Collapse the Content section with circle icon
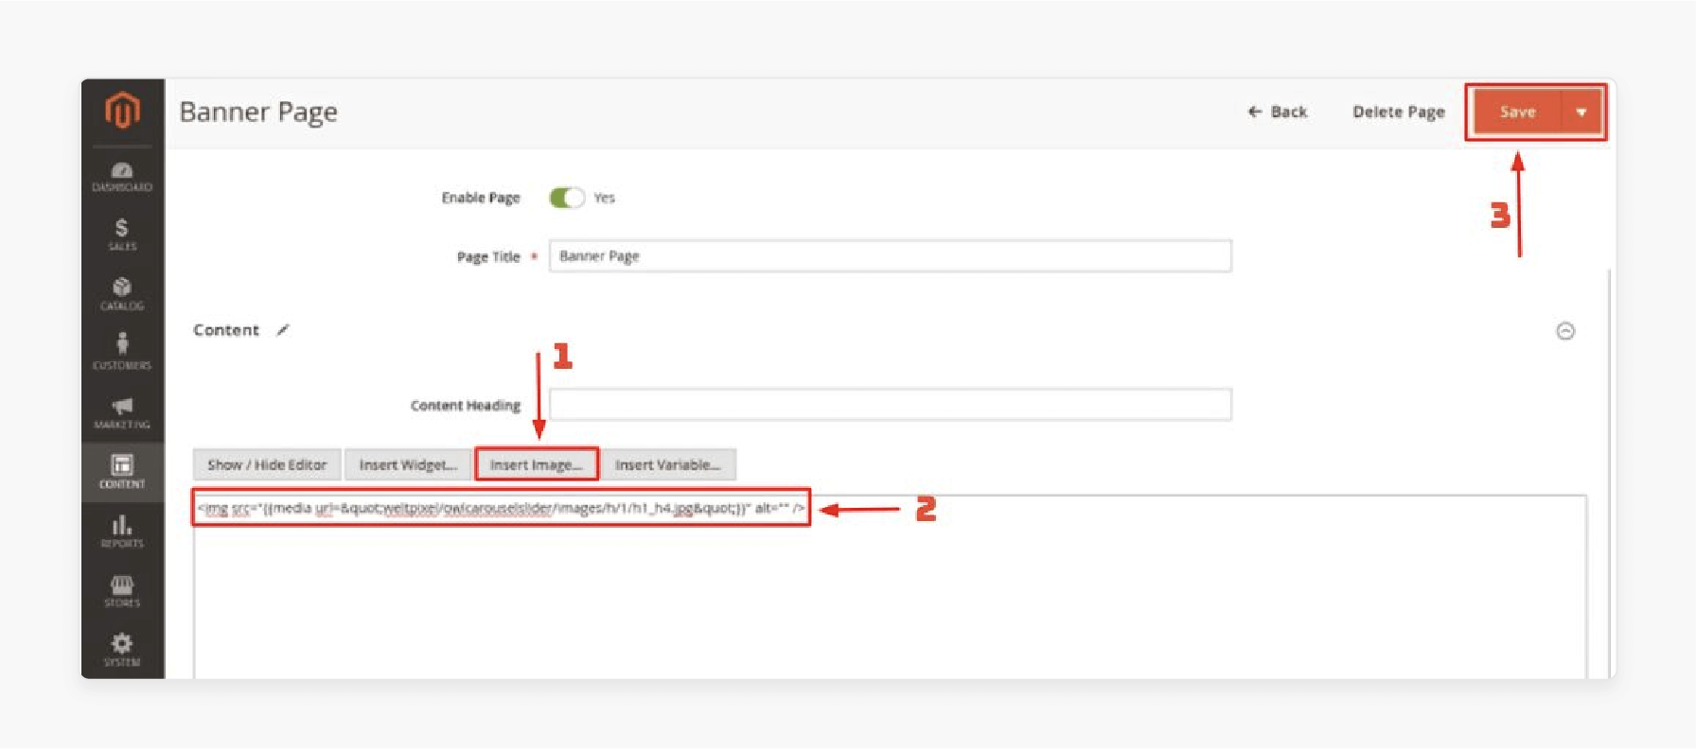 1565,331
